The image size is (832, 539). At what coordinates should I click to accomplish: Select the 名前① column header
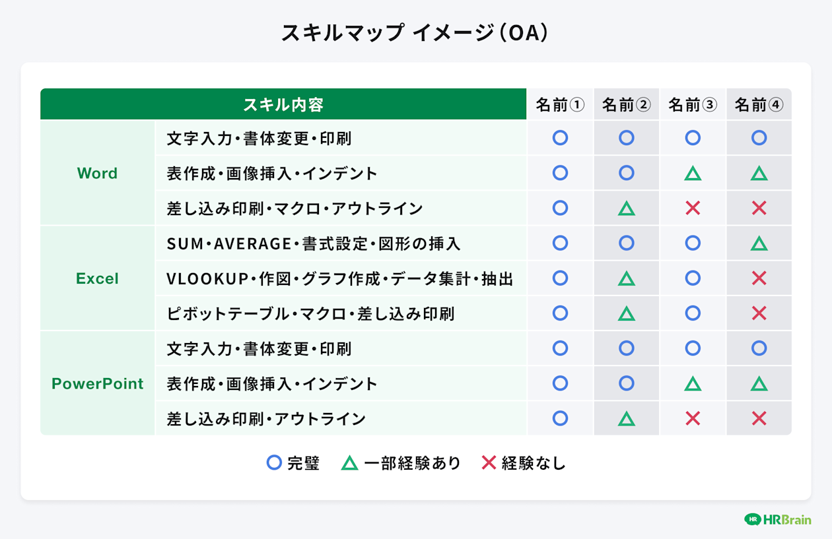pos(560,104)
